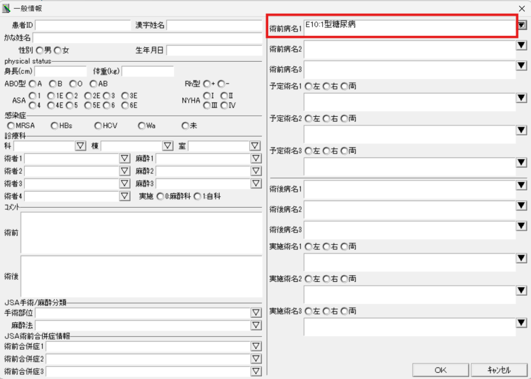Choose Rh型 plus radio button

pyautogui.click(x=207, y=84)
